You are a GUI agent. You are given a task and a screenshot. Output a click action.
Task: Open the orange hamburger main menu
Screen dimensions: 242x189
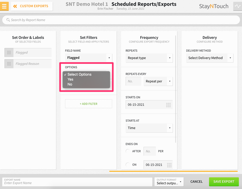(4, 6)
